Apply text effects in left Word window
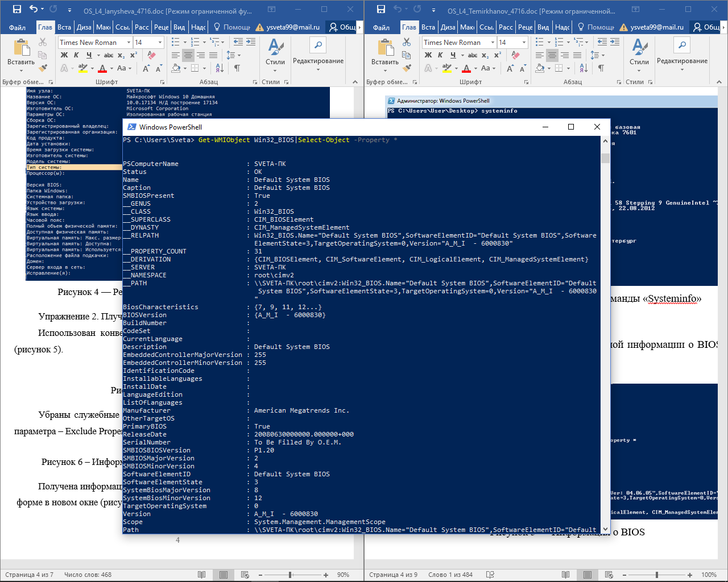Image resolution: width=728 pixels, height=582 pixels. coord(64,68)
